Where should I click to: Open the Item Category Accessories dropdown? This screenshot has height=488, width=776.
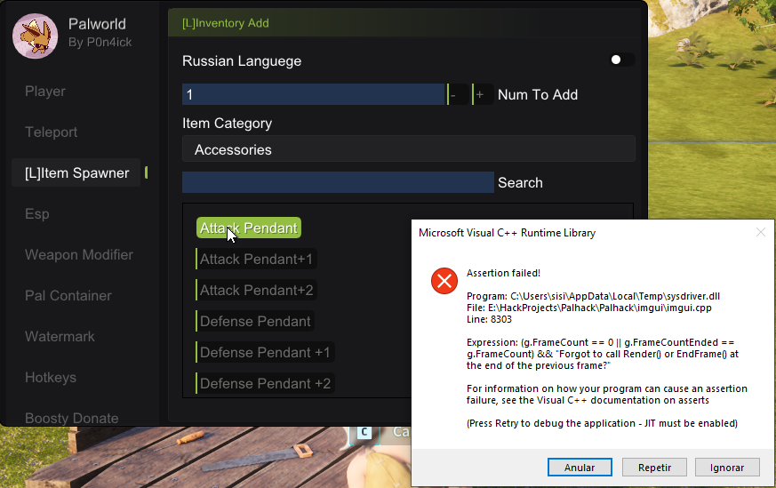tap(408, 149)
